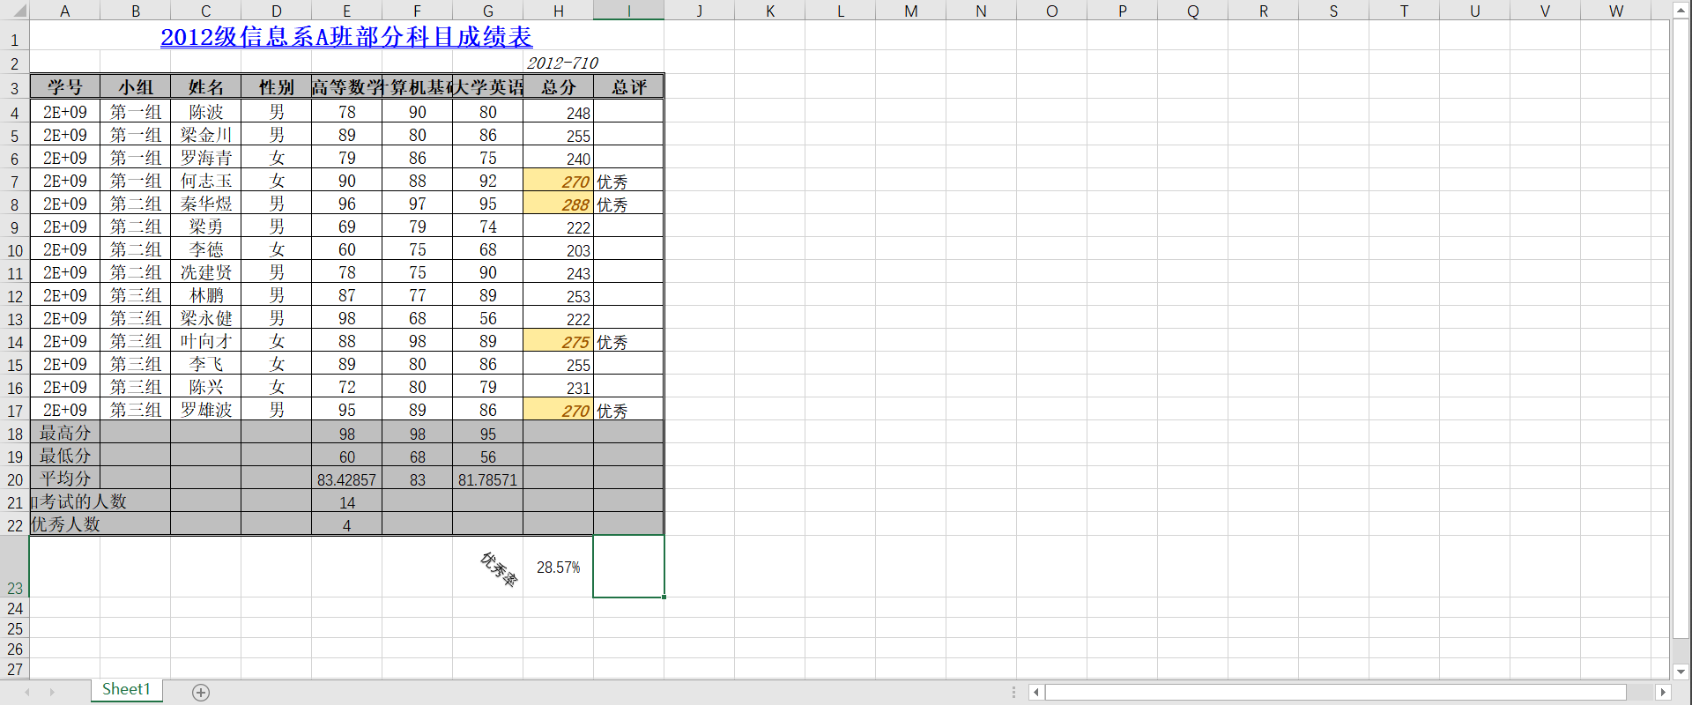The image size is (1692, 705).
Task: Click highlighted total score 288
Action: 558,204
